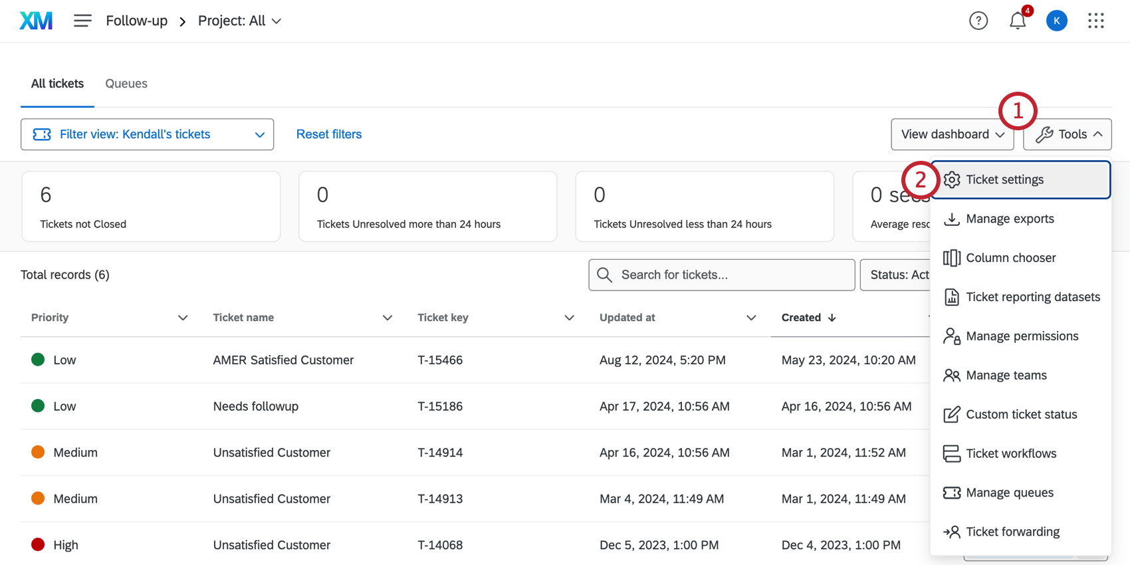
Task: Open the user account avatar K
Action: [1056, 21]
